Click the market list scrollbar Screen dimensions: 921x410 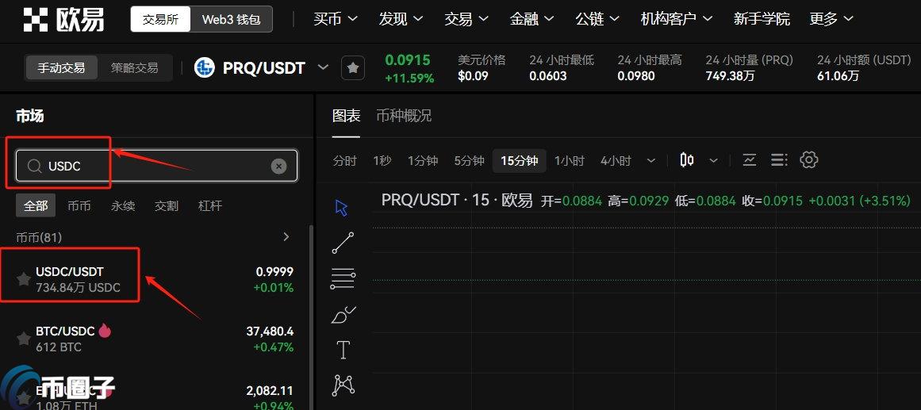311,317
